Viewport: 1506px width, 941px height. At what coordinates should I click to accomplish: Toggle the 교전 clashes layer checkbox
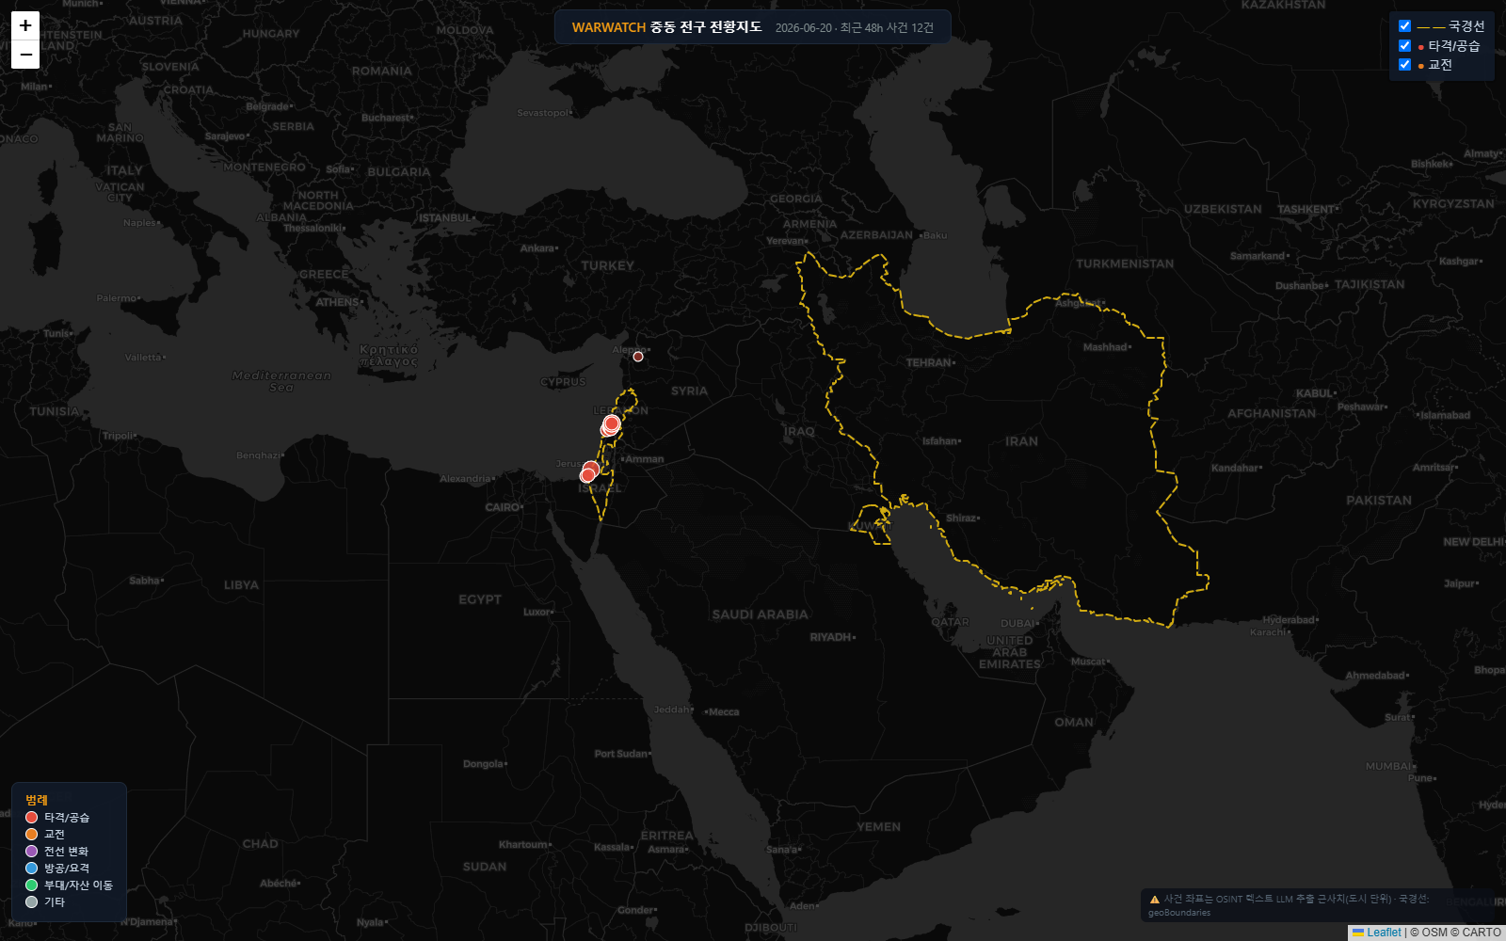tap(1404, 64)
